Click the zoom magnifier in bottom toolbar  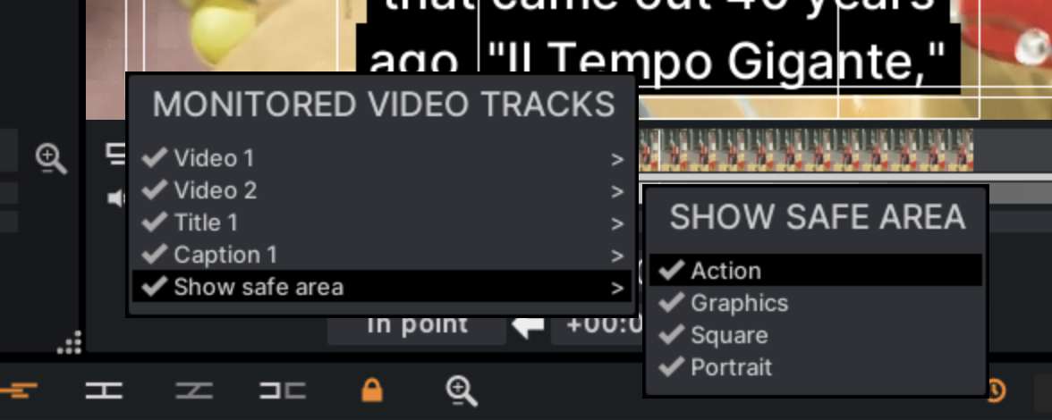[462, 391]
